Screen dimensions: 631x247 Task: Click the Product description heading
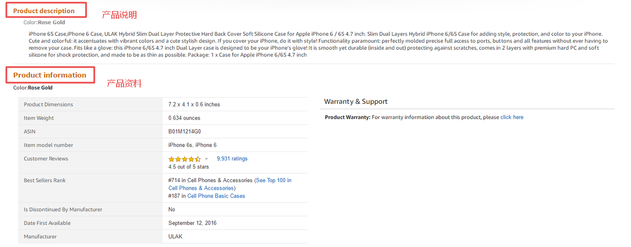[x=44, y=11]
